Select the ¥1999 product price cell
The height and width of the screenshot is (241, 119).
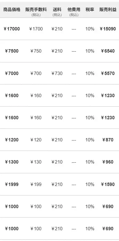(x=12, y=184)
